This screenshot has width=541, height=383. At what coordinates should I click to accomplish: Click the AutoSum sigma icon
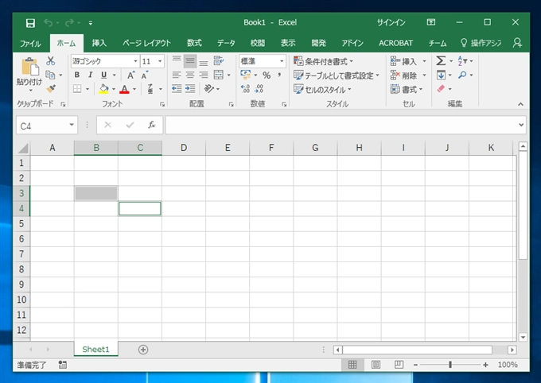(x=441, y=61)
